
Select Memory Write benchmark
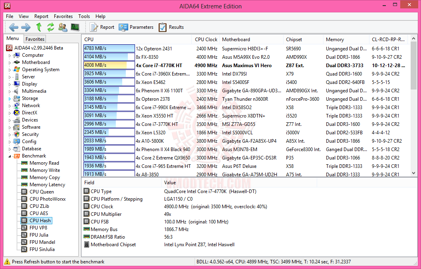tap(45, 170)
